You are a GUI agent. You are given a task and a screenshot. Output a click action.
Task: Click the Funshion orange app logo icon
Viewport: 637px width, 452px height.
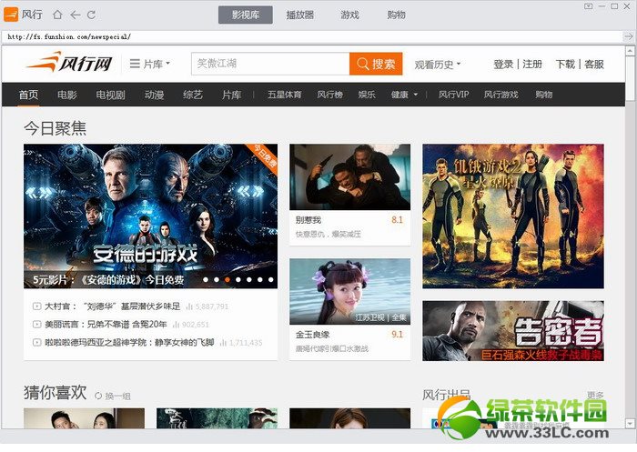click(x=11, y=15)
